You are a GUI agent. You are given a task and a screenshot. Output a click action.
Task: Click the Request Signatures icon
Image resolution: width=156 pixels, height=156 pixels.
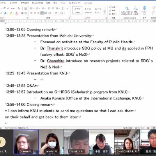[136, 11]
